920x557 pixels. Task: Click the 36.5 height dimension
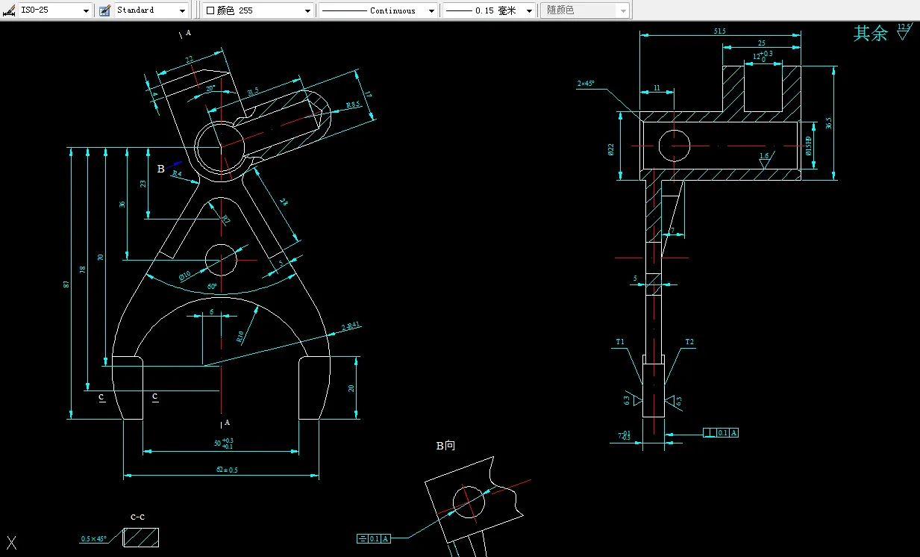click(x=827, y=123)
